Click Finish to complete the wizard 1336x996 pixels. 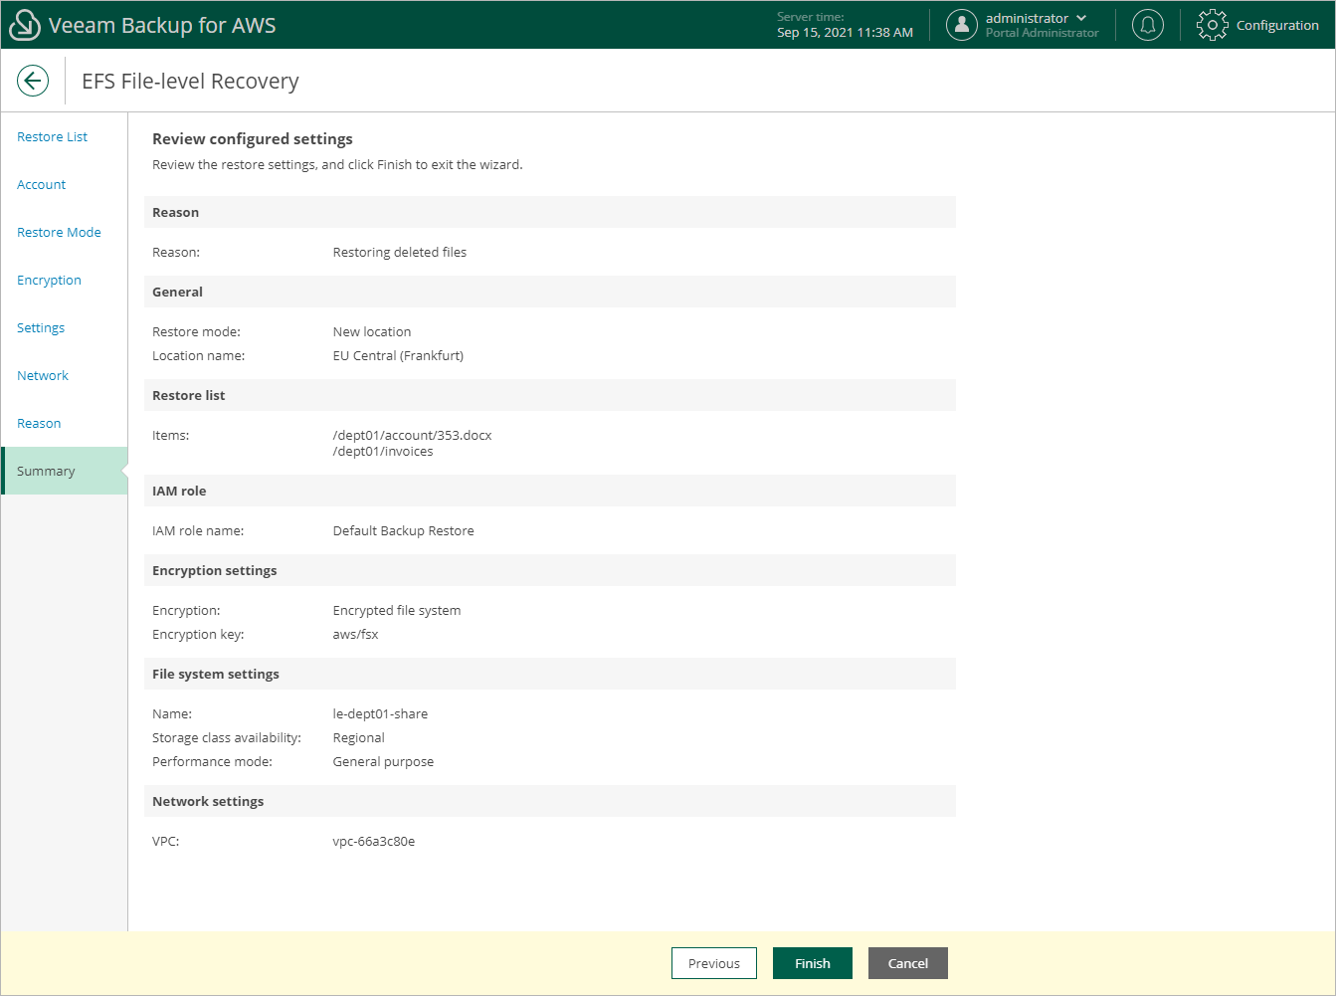tap(813, 963)
